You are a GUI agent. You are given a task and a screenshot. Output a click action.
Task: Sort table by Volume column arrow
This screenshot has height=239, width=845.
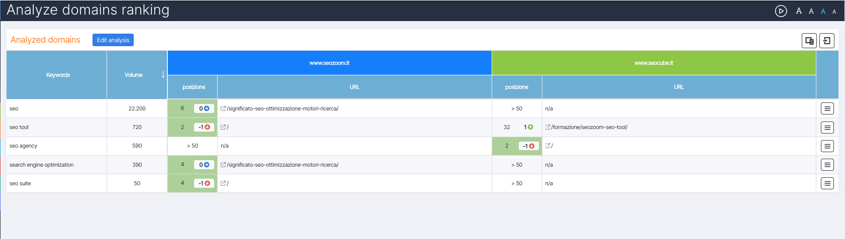point(163,74)
